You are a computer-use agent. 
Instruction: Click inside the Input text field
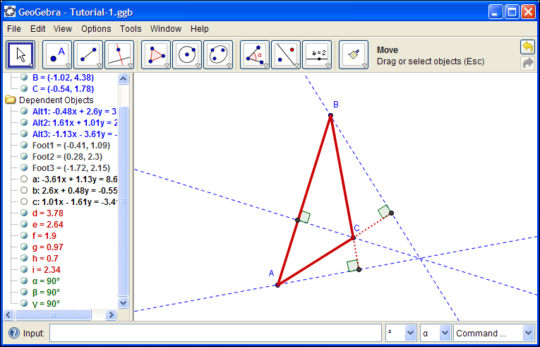pos(215,333)
